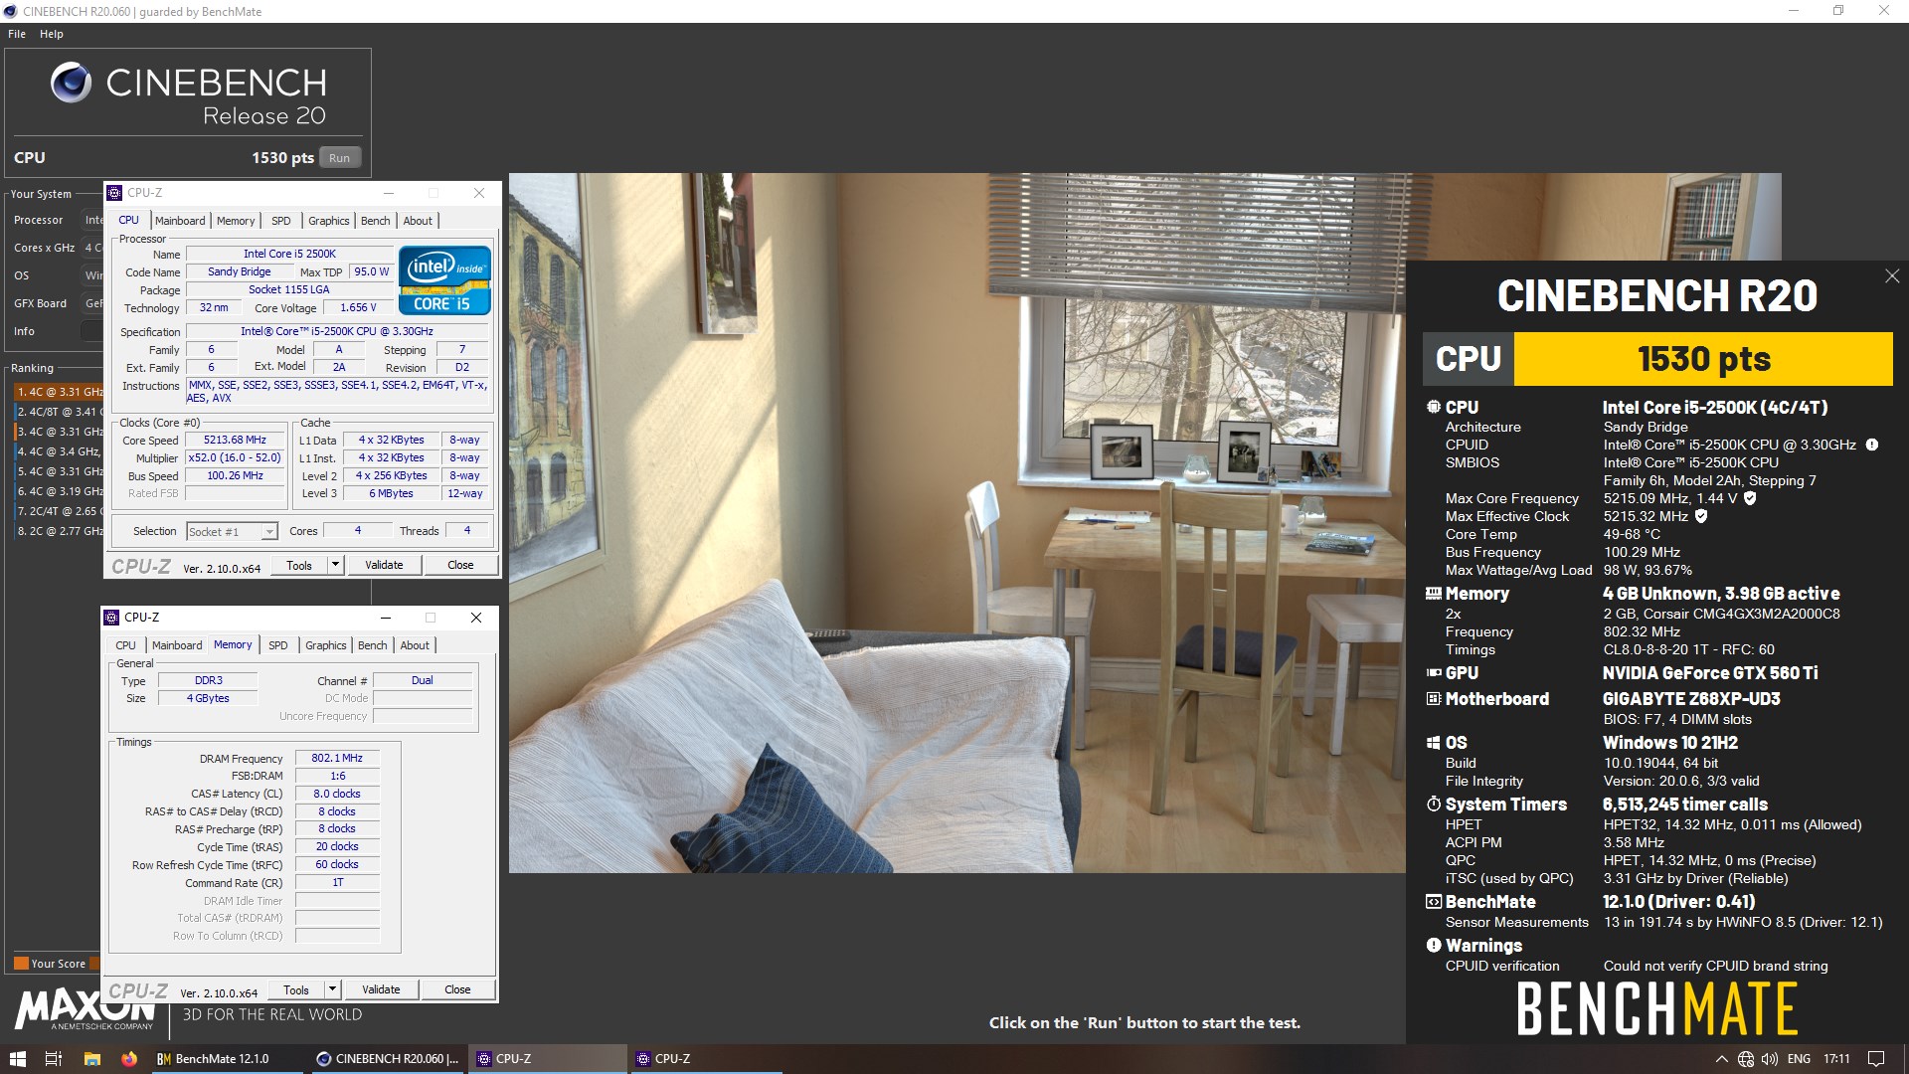
Task: Click the OS section Windows icon
Action: [x=1433, y=743]
